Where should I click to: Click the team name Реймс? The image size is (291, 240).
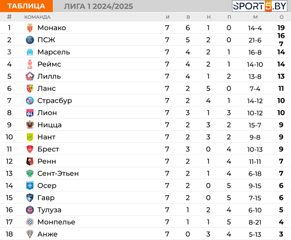coord(49,64)
